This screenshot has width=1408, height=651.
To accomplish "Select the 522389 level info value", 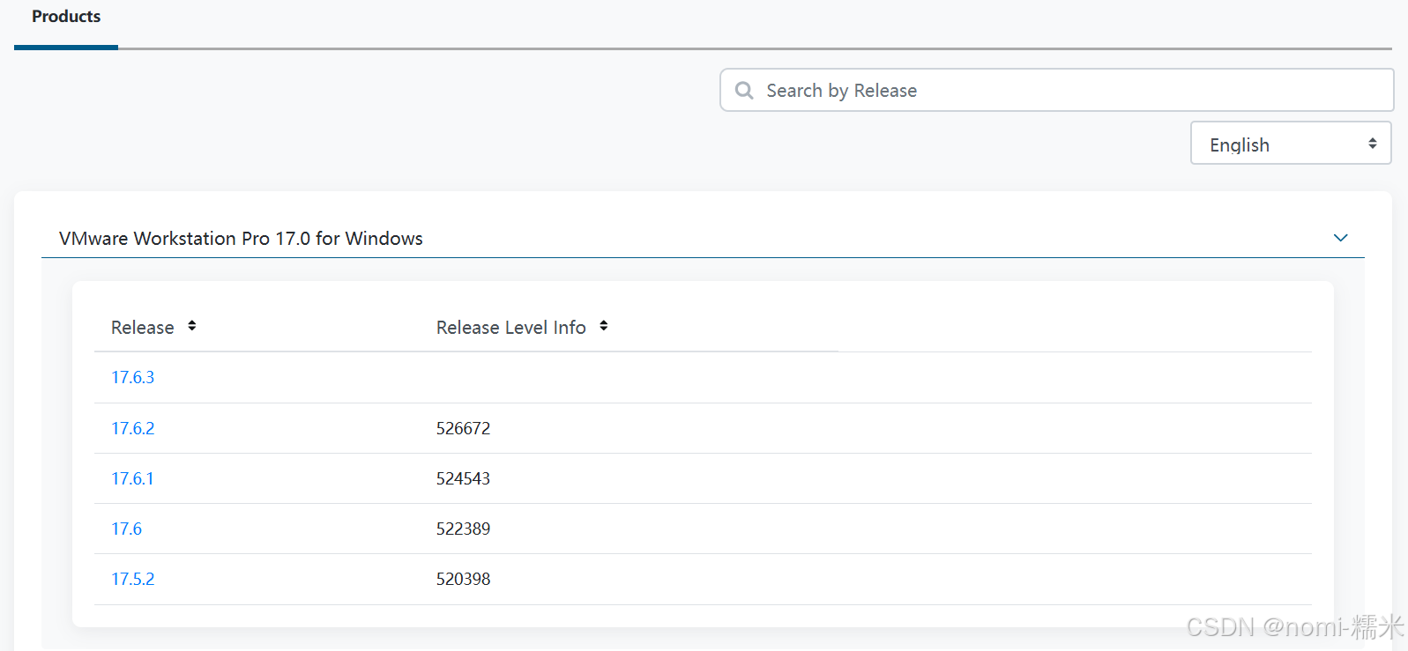I will pyautogui.click(x=463, y=529).
